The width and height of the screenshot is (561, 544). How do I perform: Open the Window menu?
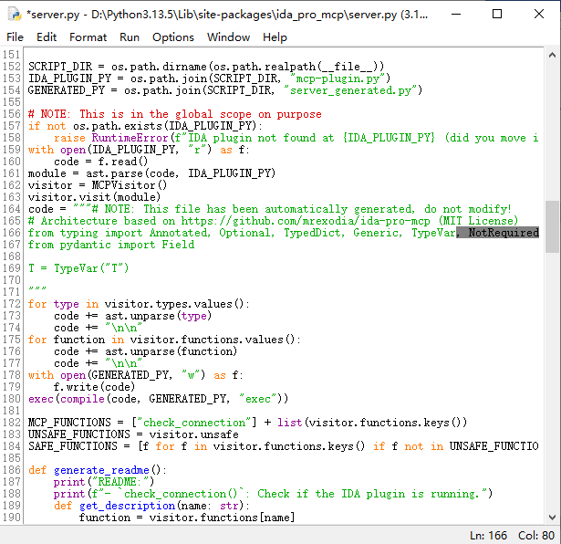228,37
